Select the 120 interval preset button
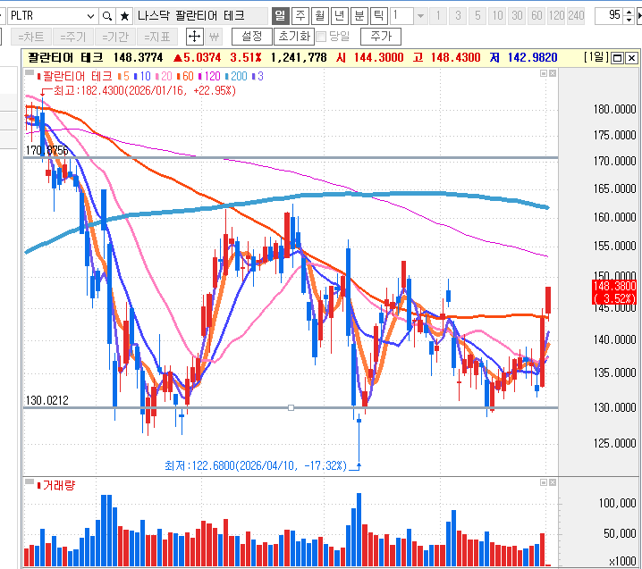Image resolution: width=642 pixels, height=569 pixels. [556, 16]
